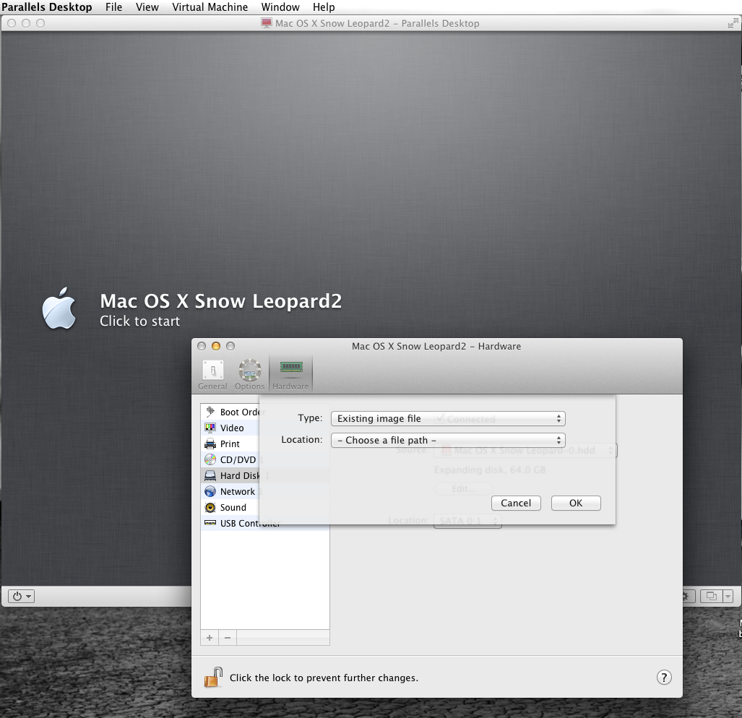Open the Window menu
The height and width of the screenshot is (718, 742).
coord(280,7)
